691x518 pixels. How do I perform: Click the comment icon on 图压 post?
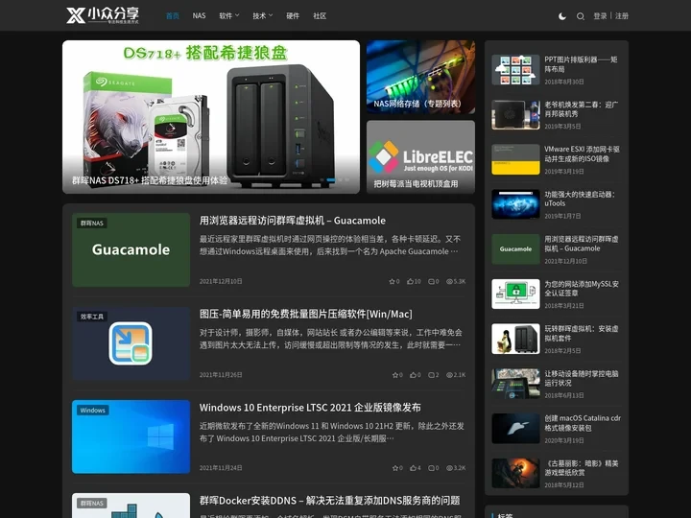point(431,375)
